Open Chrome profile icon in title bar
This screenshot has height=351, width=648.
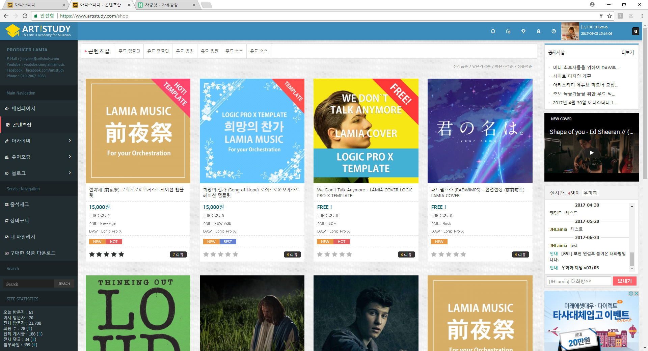coord(592,4)
